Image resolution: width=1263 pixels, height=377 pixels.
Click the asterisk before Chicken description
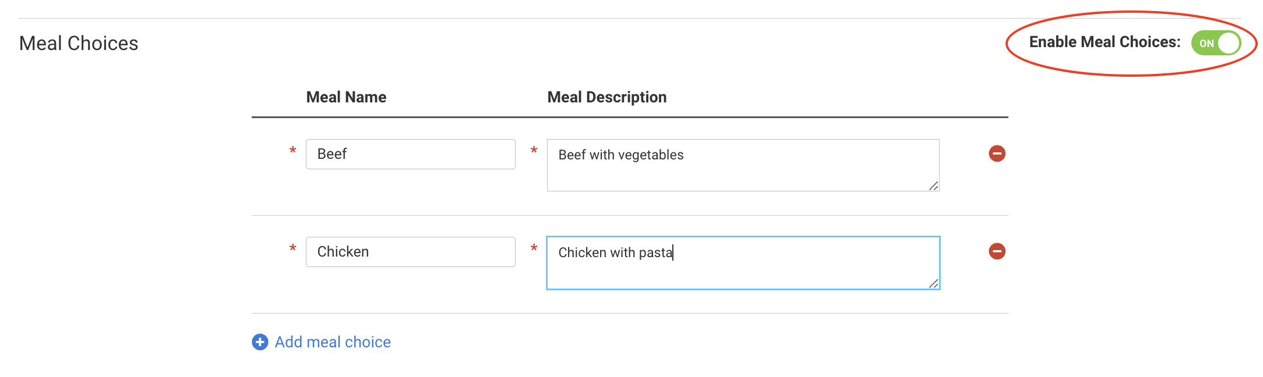click(x=534, y=249)
